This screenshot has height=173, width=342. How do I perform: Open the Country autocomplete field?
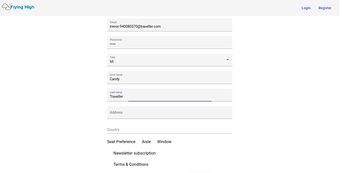[x=169, y=130]
